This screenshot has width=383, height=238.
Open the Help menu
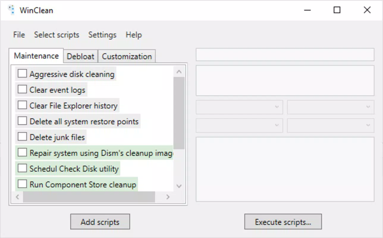[x=134, y=35]
